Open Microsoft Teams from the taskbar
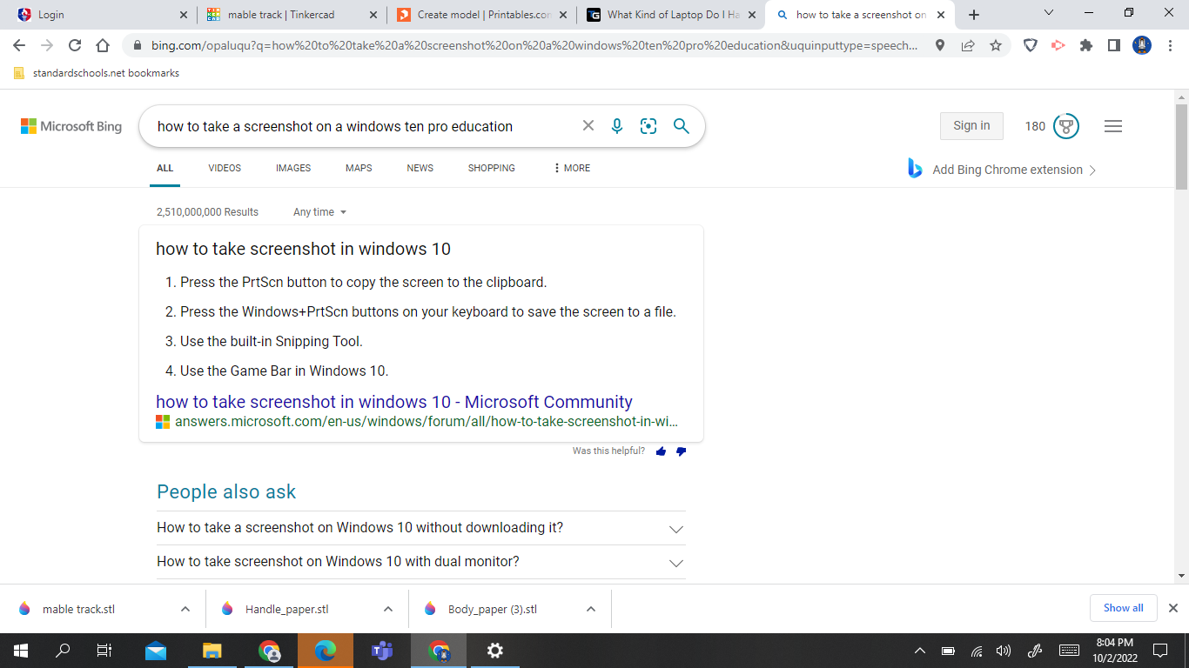The width and height of the screenshot is (1189, 668). (x=382, y=651)
